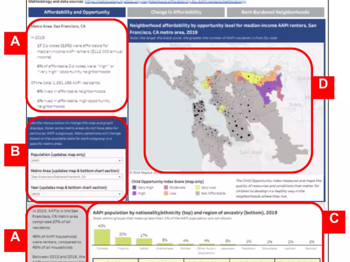350x262 pixels.
Task: Click the Samoan axis label
Action: pos(312,248)
